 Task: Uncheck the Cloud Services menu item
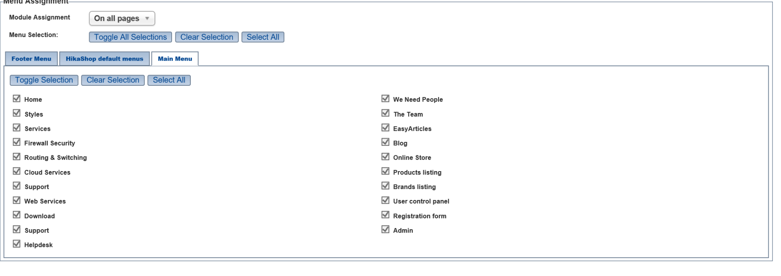pos(17,172)
